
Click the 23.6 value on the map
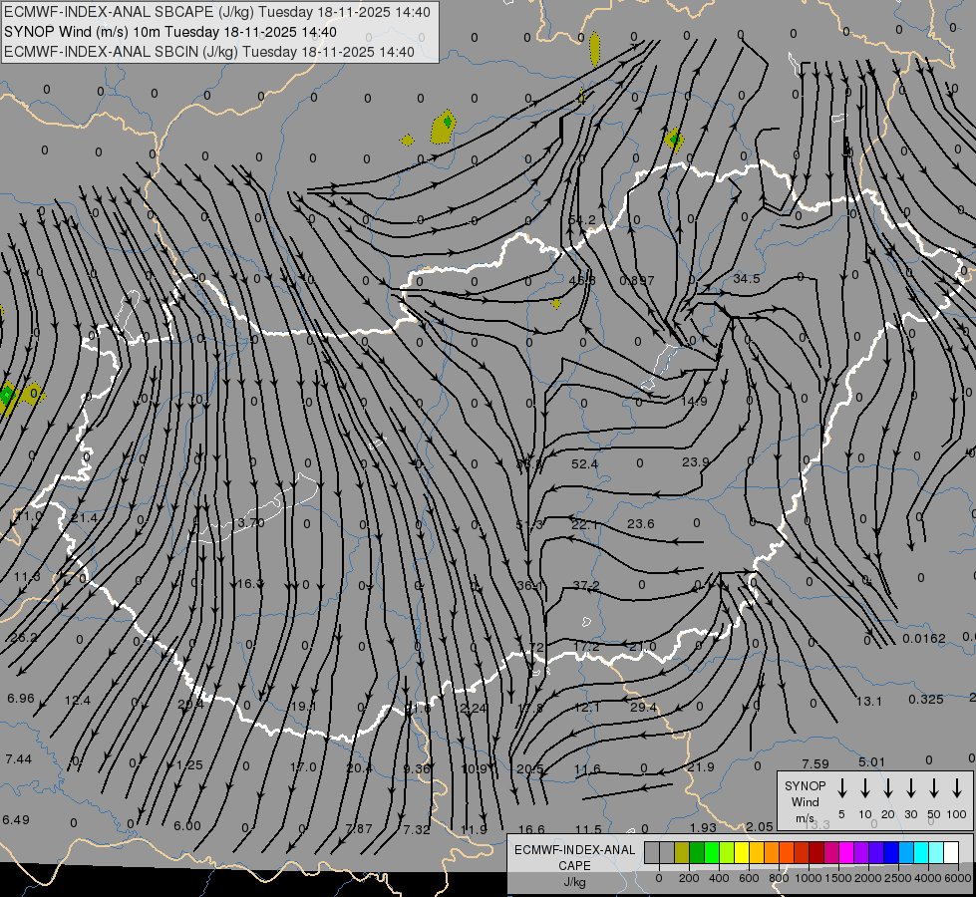point(640,523)
